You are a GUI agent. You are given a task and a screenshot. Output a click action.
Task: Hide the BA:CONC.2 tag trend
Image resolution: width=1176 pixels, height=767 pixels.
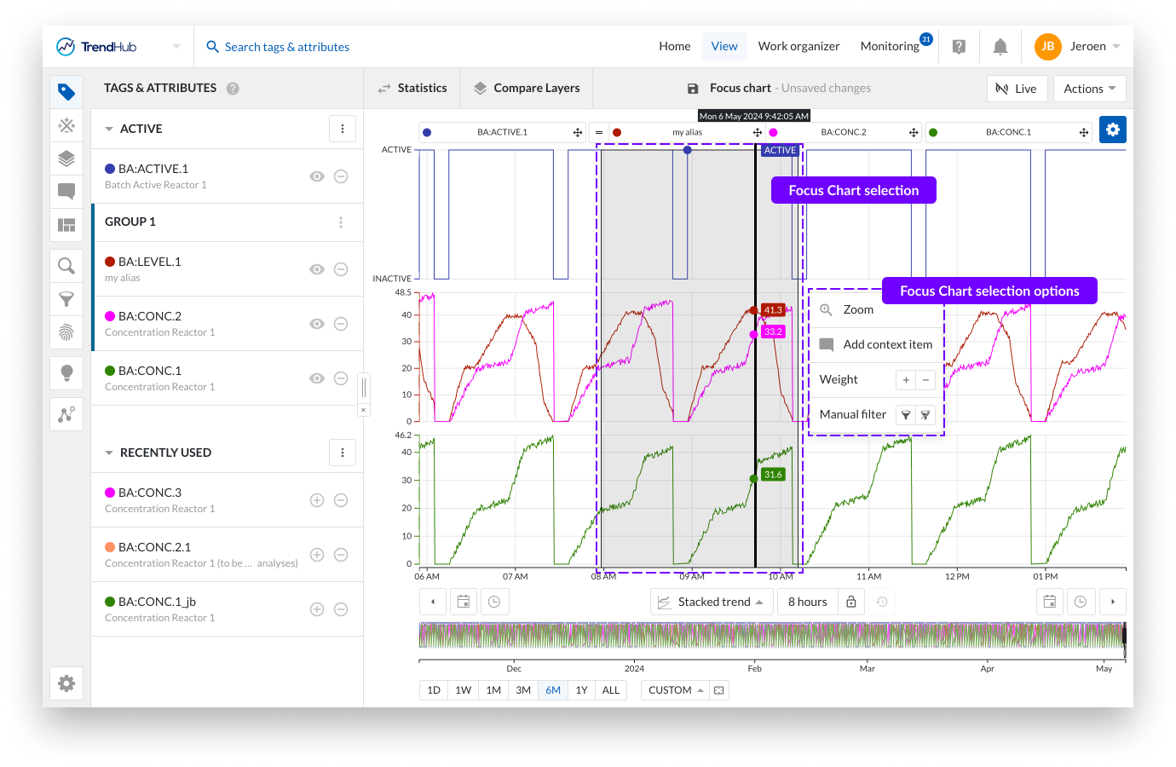click(x=317, y=324)
